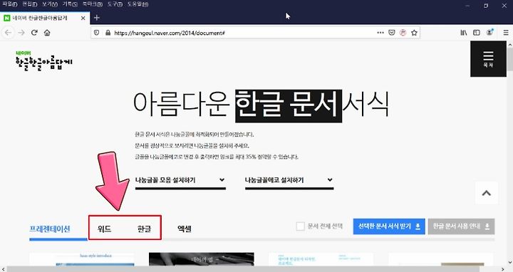Open the 편집 menu
The height and width of the screenshot is (272, 513).
[30, 4]
